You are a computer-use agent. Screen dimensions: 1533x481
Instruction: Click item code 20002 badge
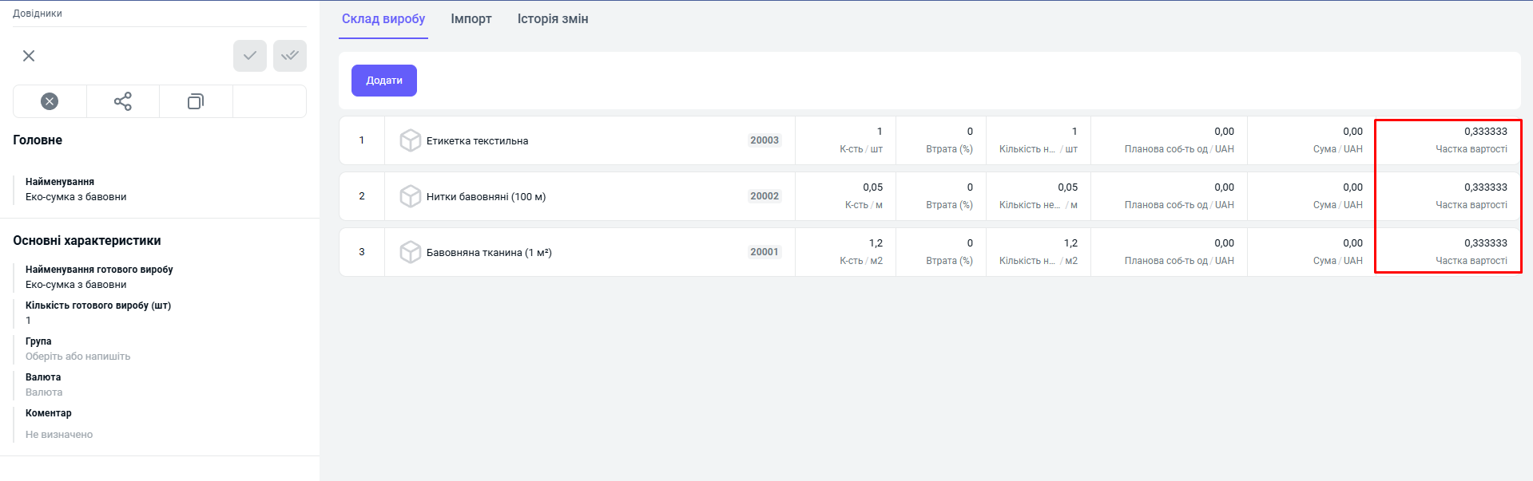(765, 196)
